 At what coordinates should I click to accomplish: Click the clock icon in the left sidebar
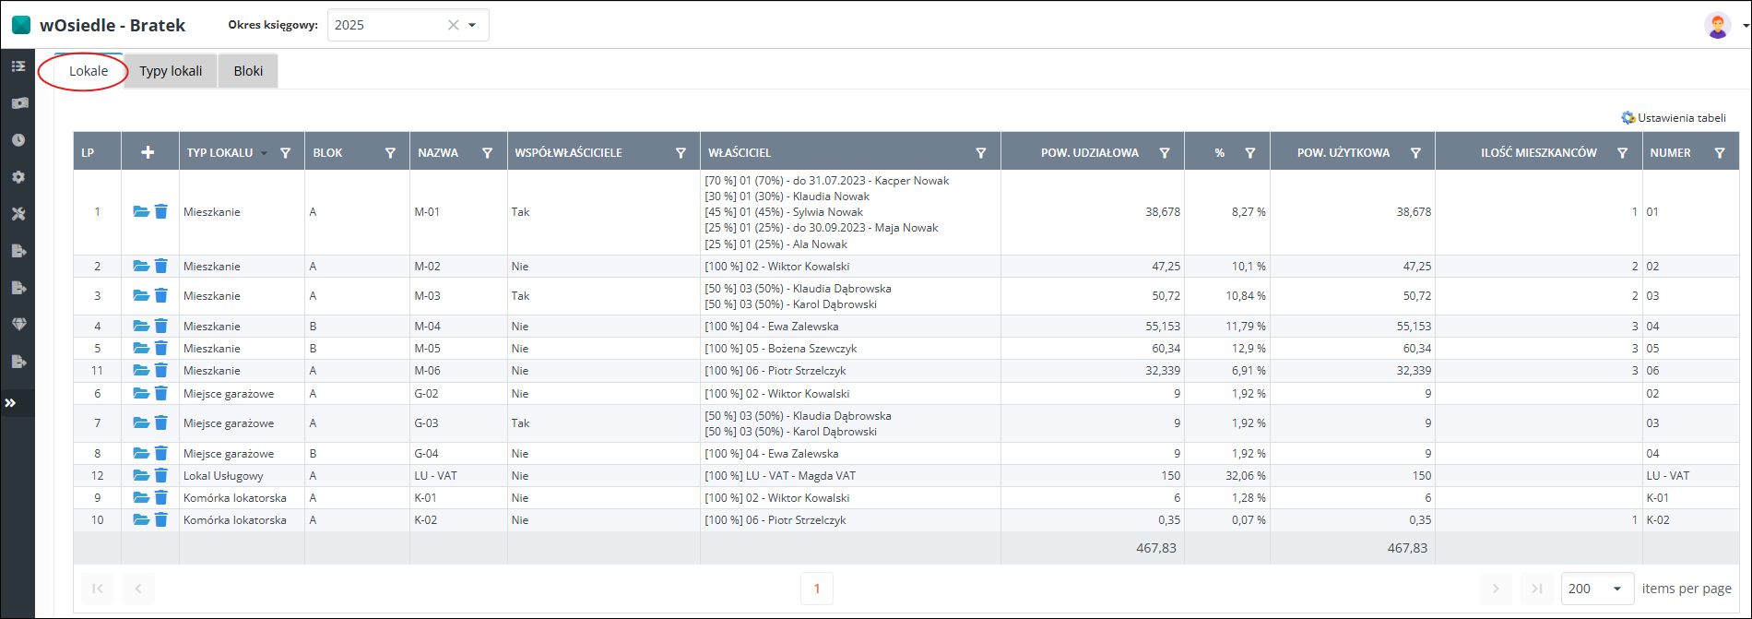[x=18, y=140]
